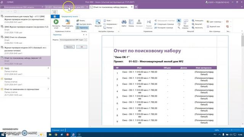The height and width of the screenshot is (137, 244).
Task: Select the pointer cursor tool
Action: 179,21
